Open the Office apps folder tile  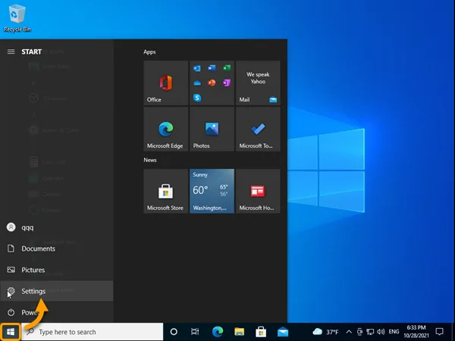212,83
